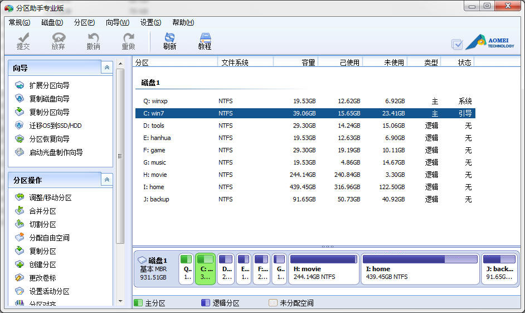Open the 设置(S) menu
This screenshot has height=313, width=525.
click(x=150, y=22)
